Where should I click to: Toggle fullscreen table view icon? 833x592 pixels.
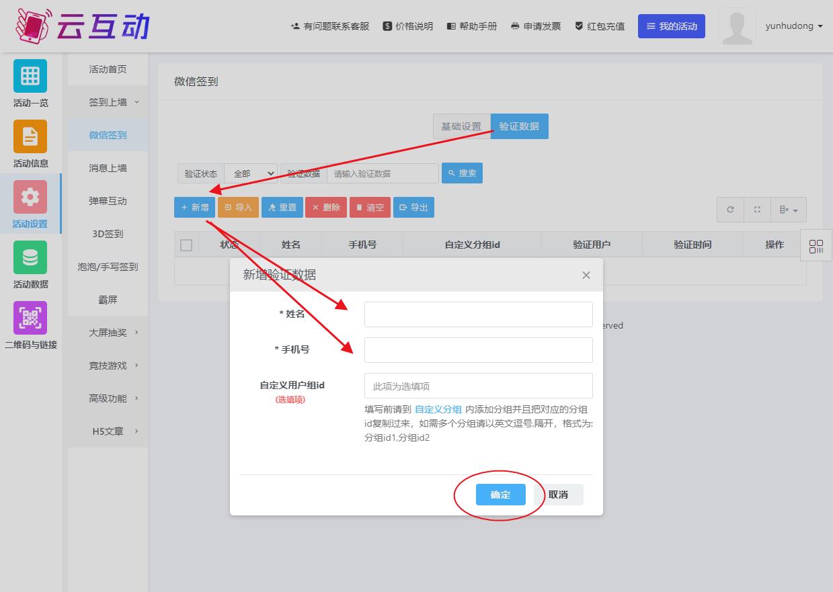(757, 210)
